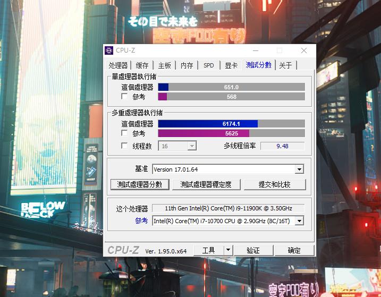Screen dimensions: 381x297
Task: Open the SPD tab
Action: click(209, 65)
